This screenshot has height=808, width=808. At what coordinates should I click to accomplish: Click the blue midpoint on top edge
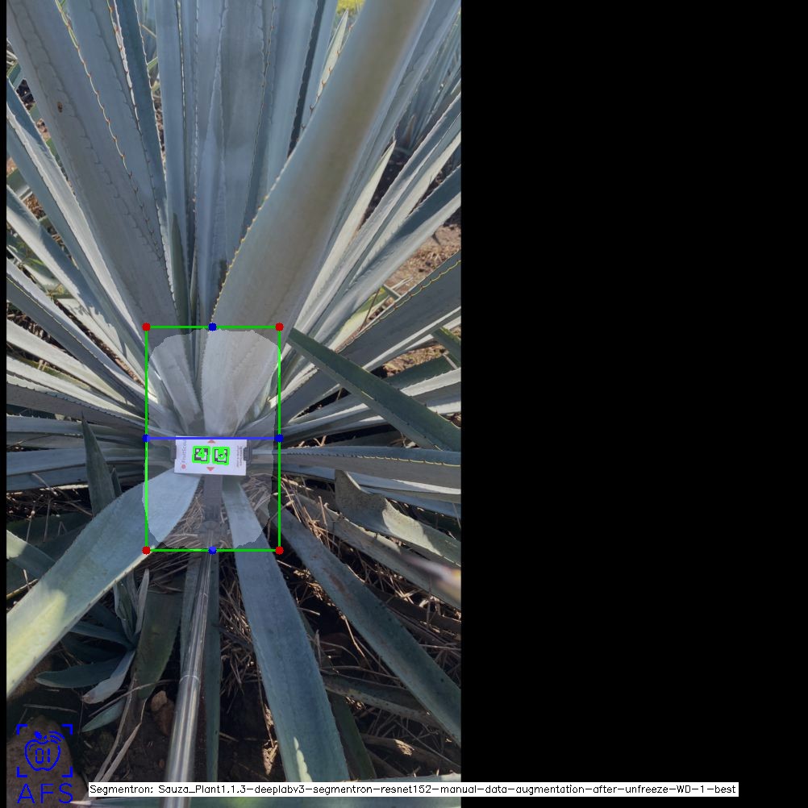point(212,327)
